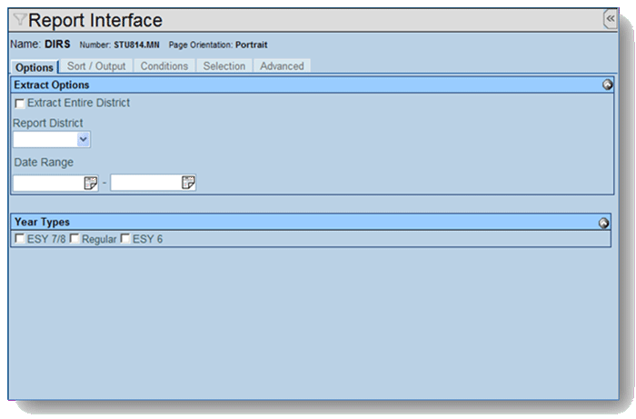Screen dimensions: 636x419
Task: Open the Conditions tab
Action: (x=164, y=66)
